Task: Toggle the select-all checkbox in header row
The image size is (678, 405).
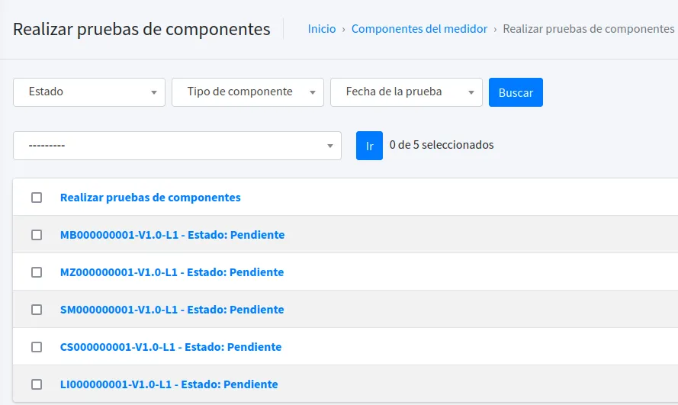Action: point(37,198)
